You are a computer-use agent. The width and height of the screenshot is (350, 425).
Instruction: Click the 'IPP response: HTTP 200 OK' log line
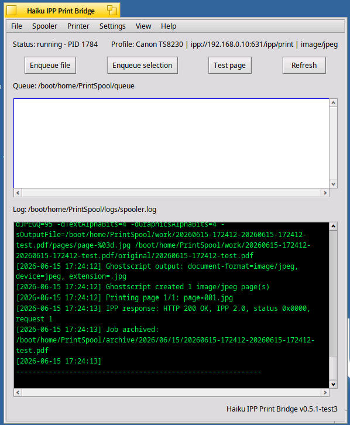point(163,309)
